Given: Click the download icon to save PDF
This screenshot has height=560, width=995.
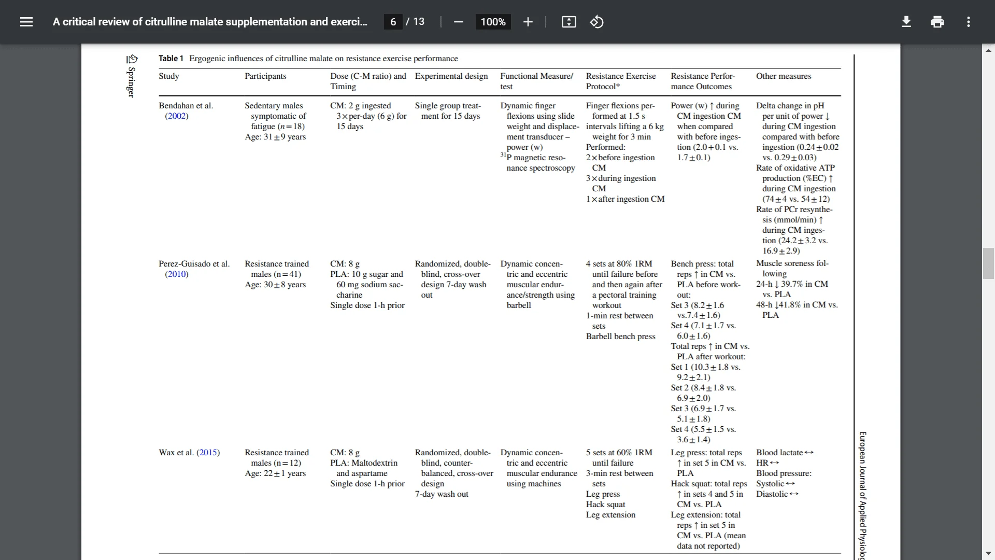Looking at the screenshot, I should click(x=906, y=22).
